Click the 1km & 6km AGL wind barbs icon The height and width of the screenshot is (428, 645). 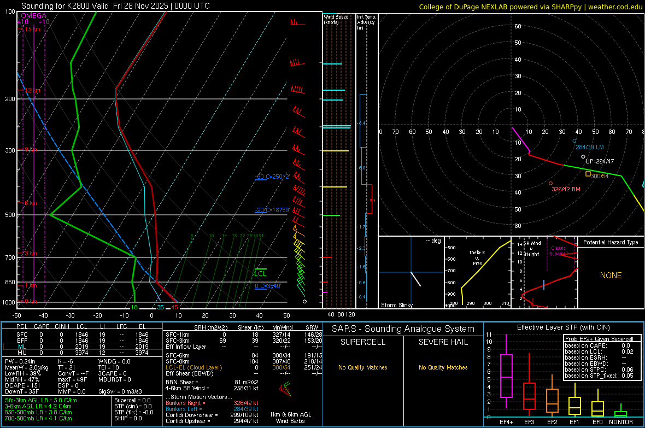[285, 389]
